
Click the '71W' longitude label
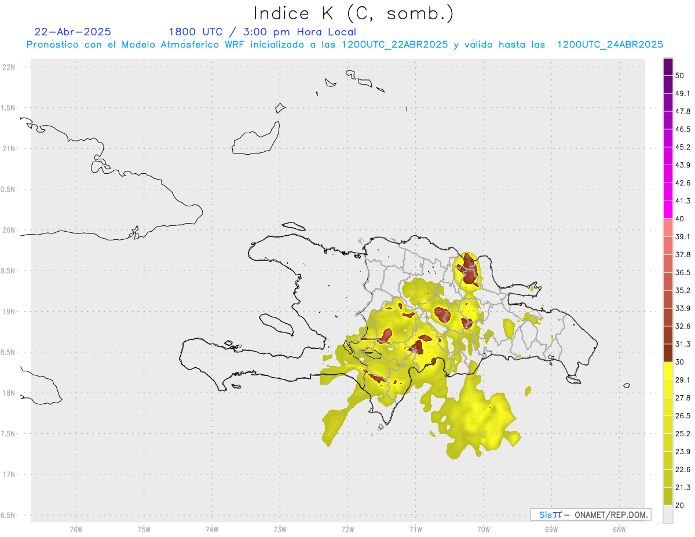[416, 529]
